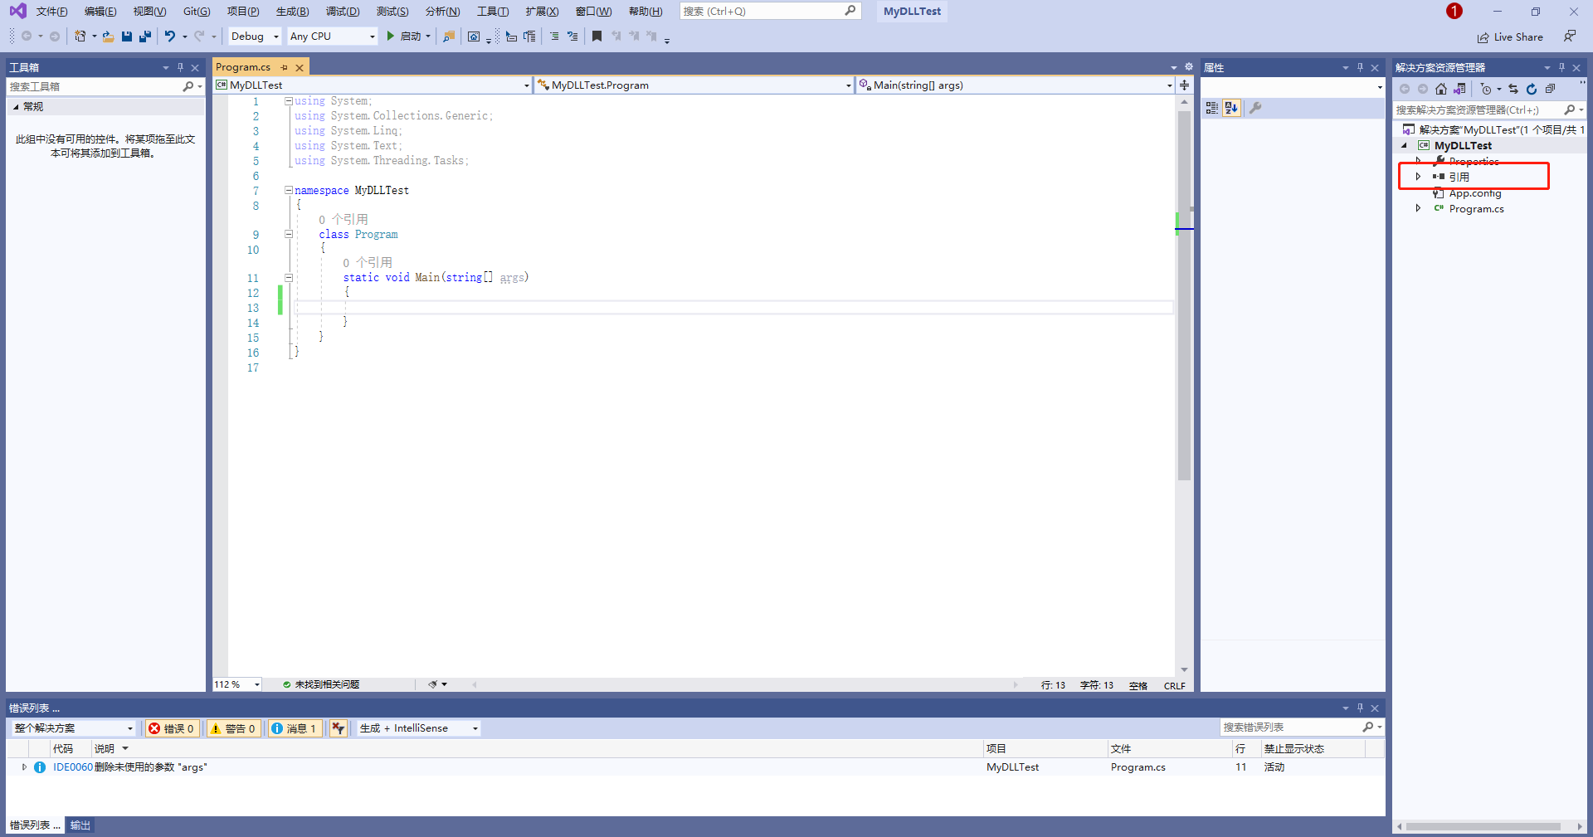Click the Undo arrow icon

coord(170,36)
